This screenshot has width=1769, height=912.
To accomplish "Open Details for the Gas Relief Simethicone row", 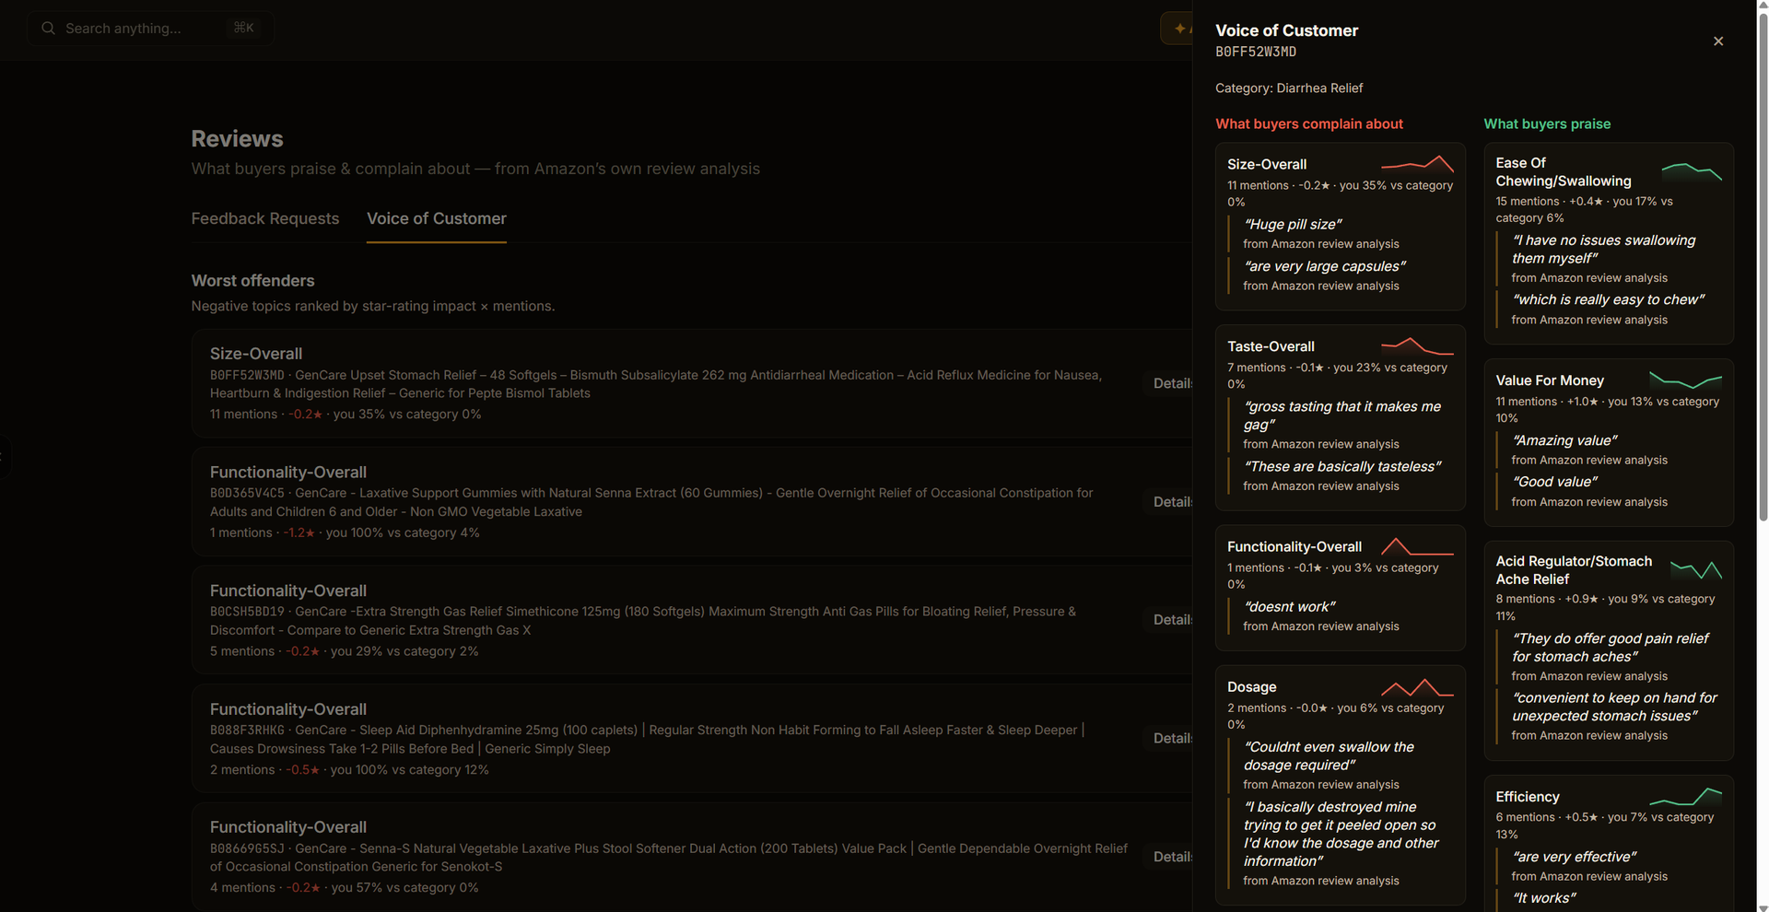I will 1170,620.
